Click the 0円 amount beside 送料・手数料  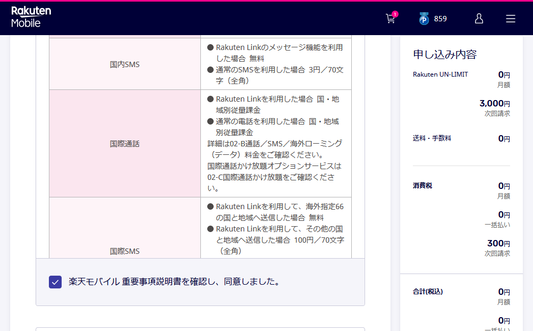coord(504,138)
